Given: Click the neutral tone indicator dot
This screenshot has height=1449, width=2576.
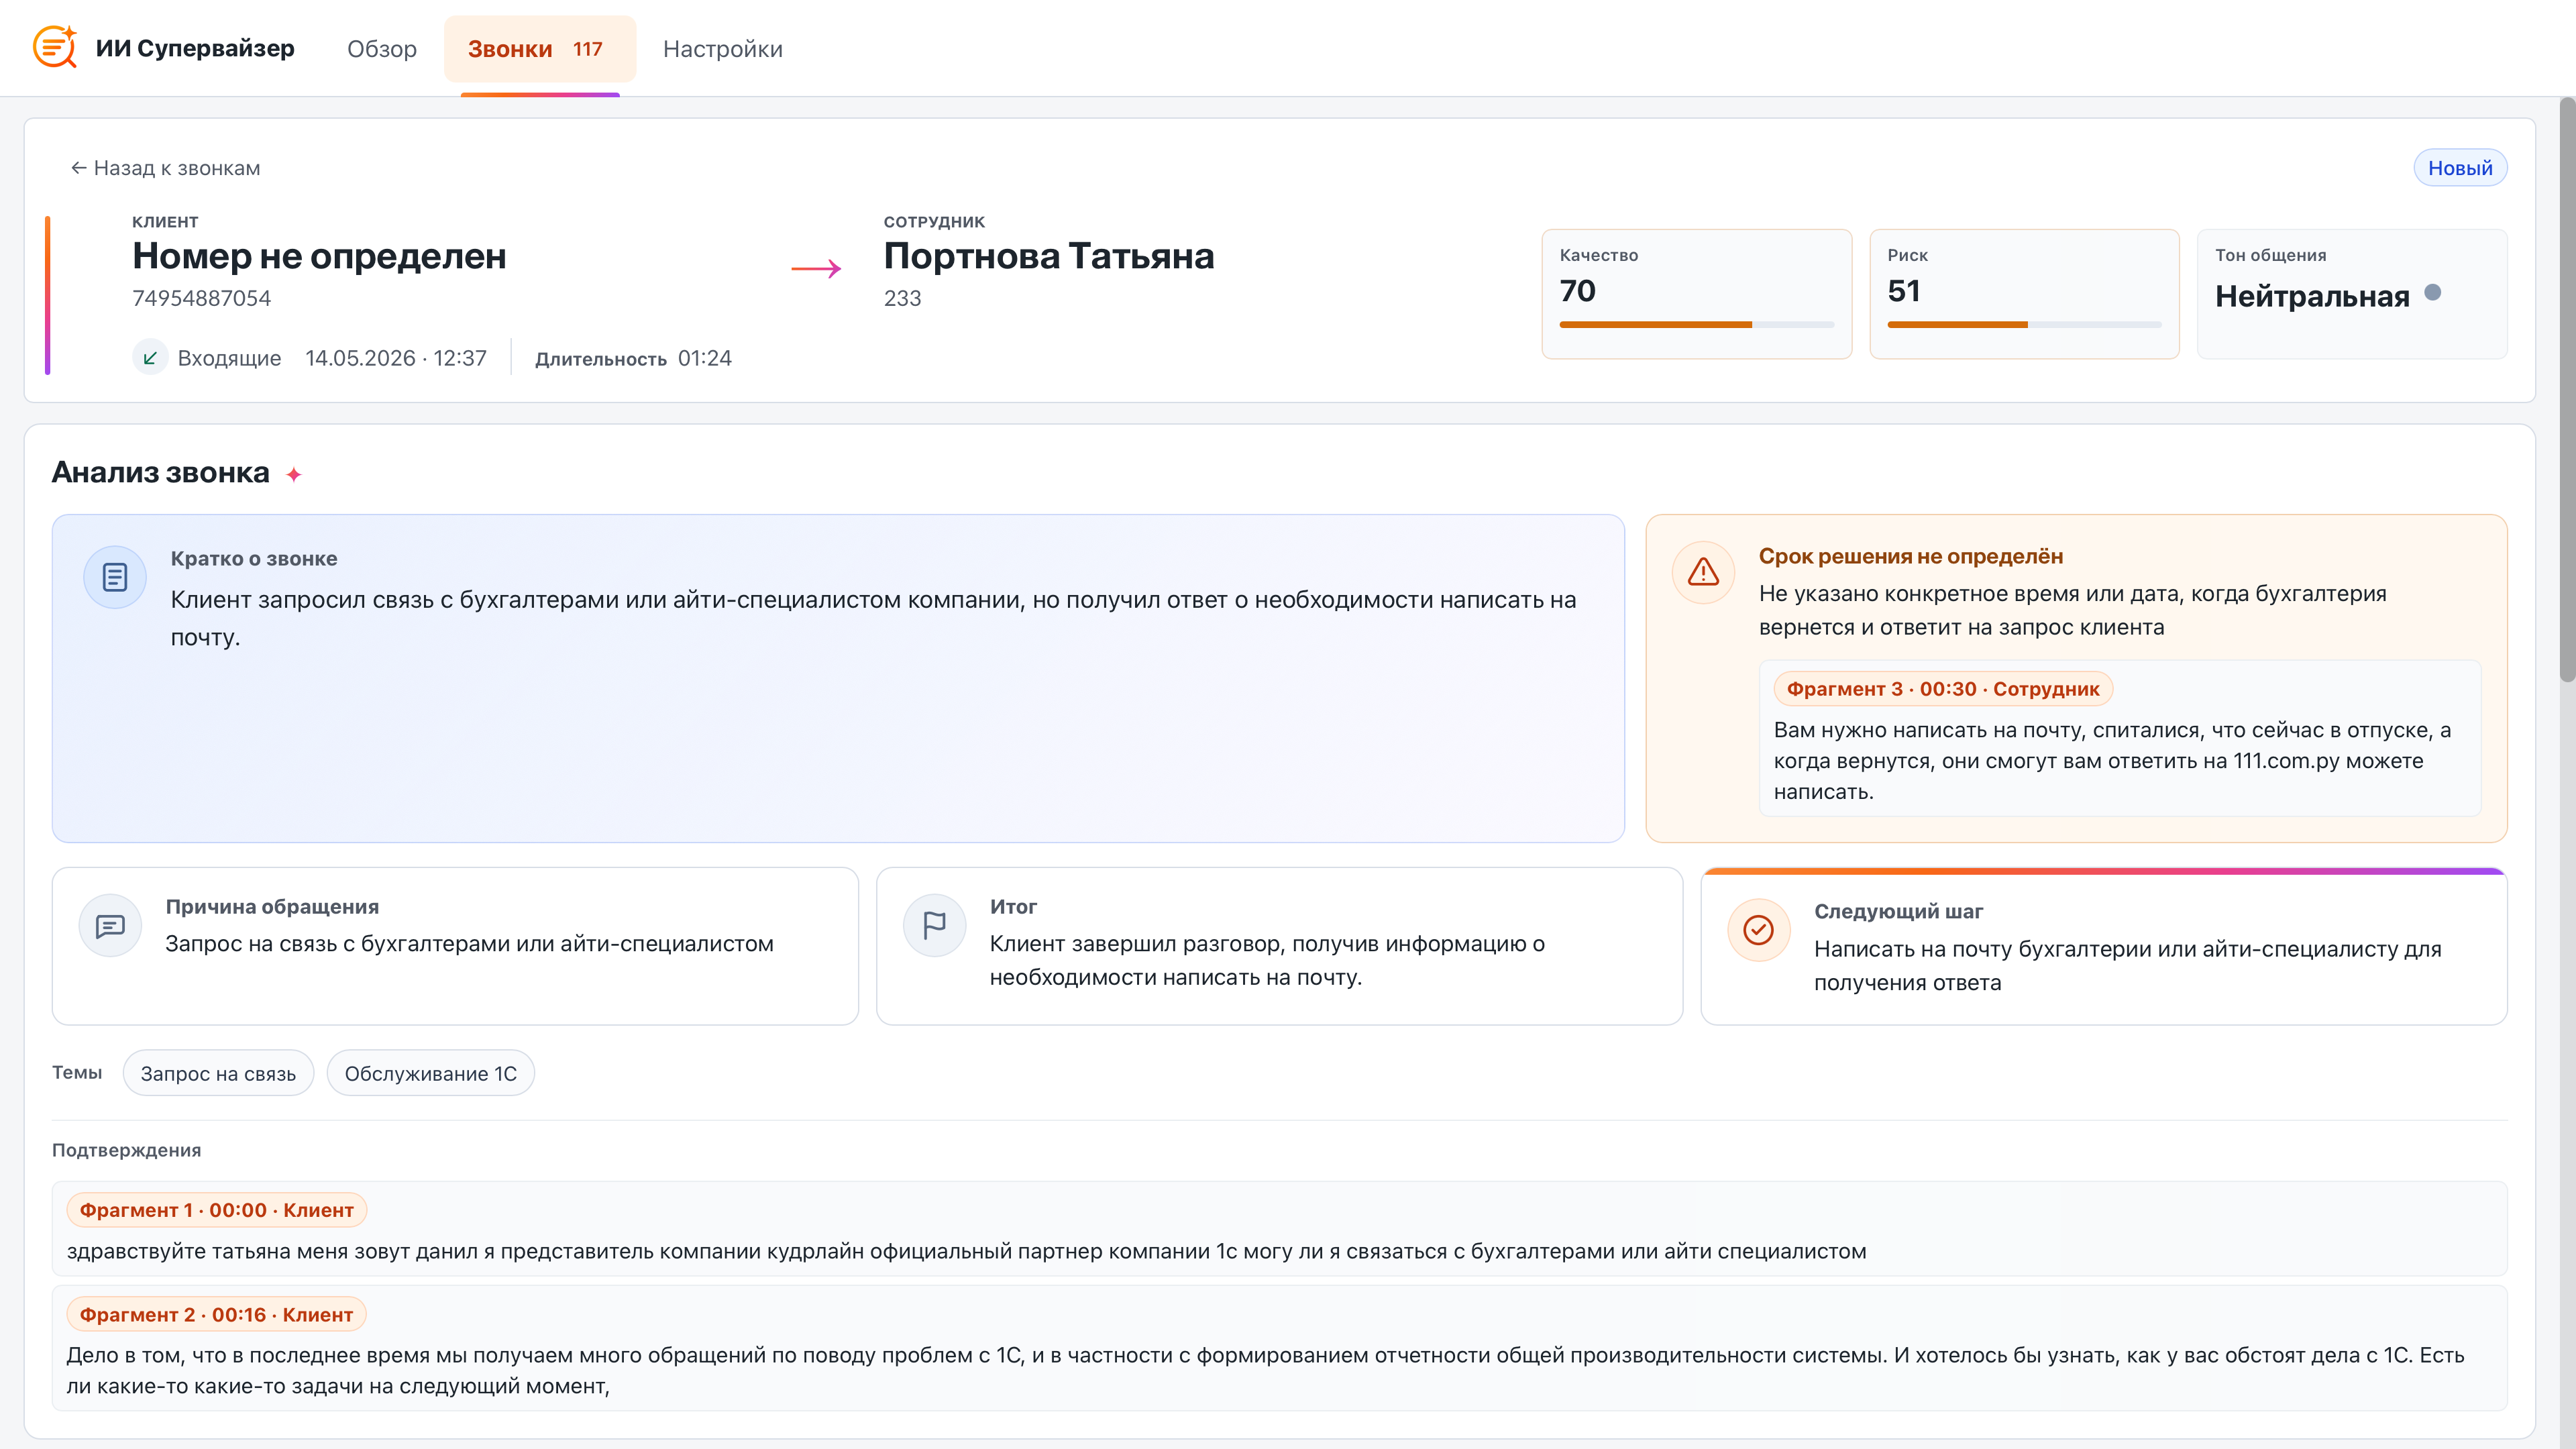Looking at the screenshot, I should (x=2433, y=292).
